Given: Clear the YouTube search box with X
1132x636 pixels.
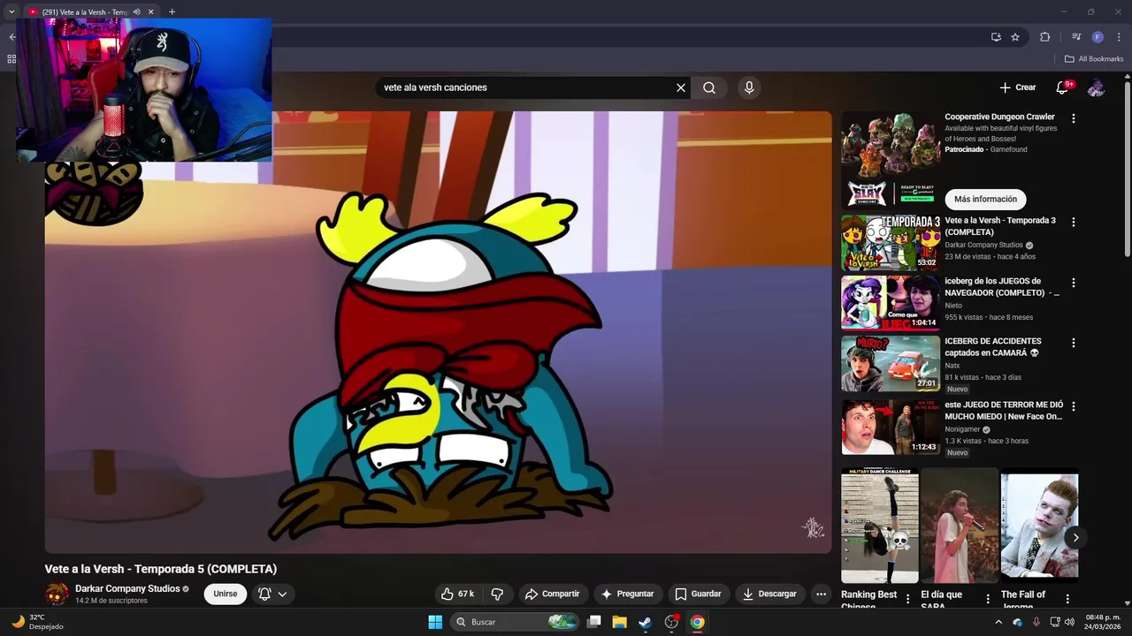Looking at the screenshot, I should (x=681, y=87).
